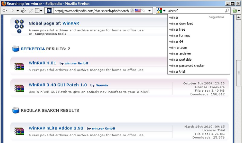Click the address bar URL field
Viewport: 242px width, 143px height.
(92, 11)
